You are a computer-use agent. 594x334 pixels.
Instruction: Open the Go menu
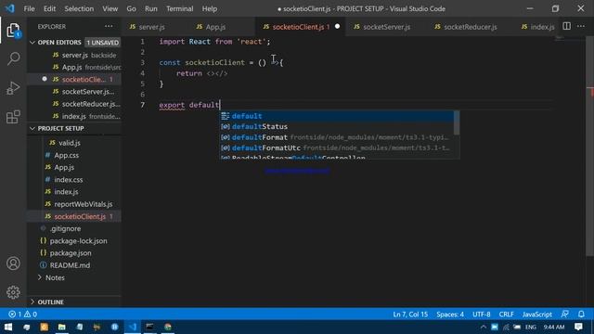(x=131, y=8)
